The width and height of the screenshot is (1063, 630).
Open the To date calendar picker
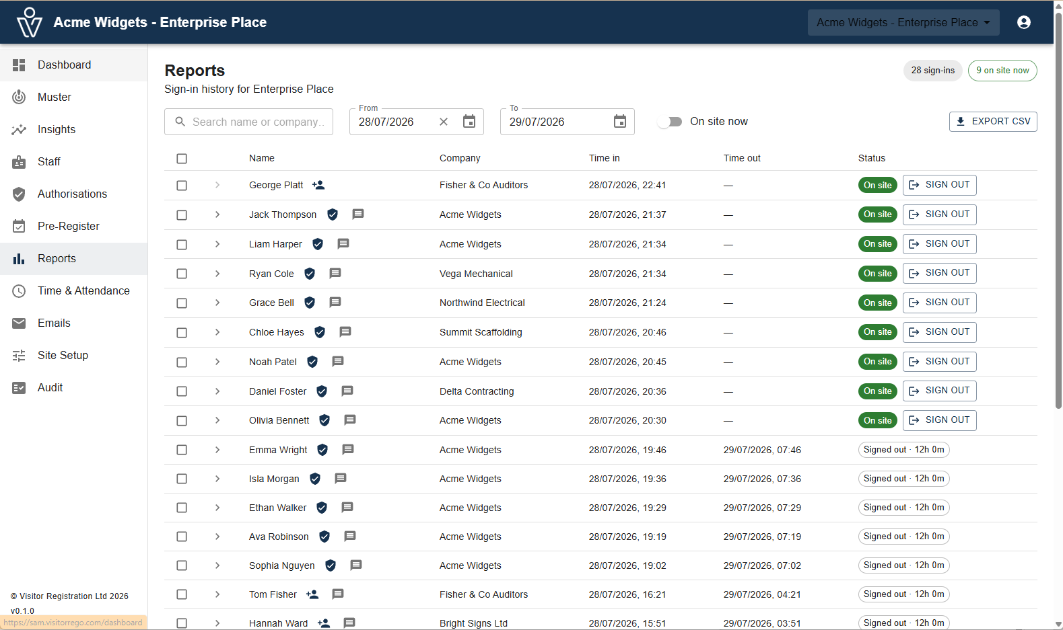pyautogui.click(x=620, y=122)
